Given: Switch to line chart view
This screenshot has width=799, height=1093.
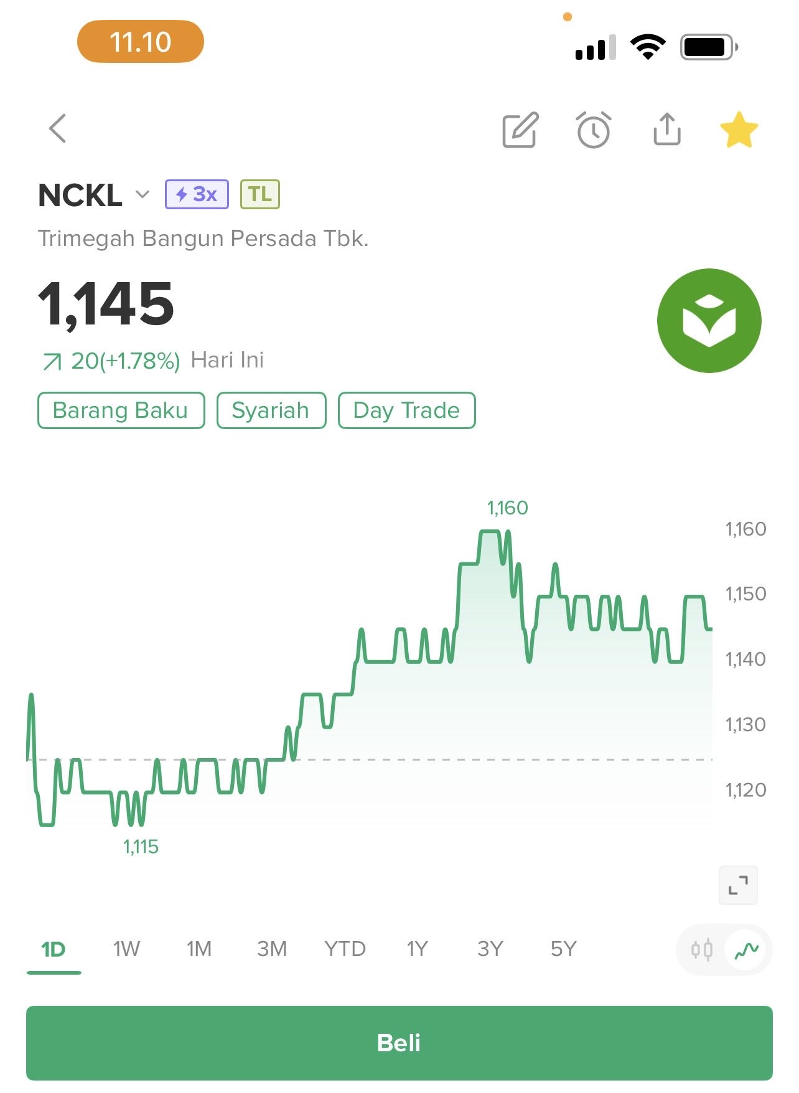Looking at the screenshot, I should click(x=747, y=950).
